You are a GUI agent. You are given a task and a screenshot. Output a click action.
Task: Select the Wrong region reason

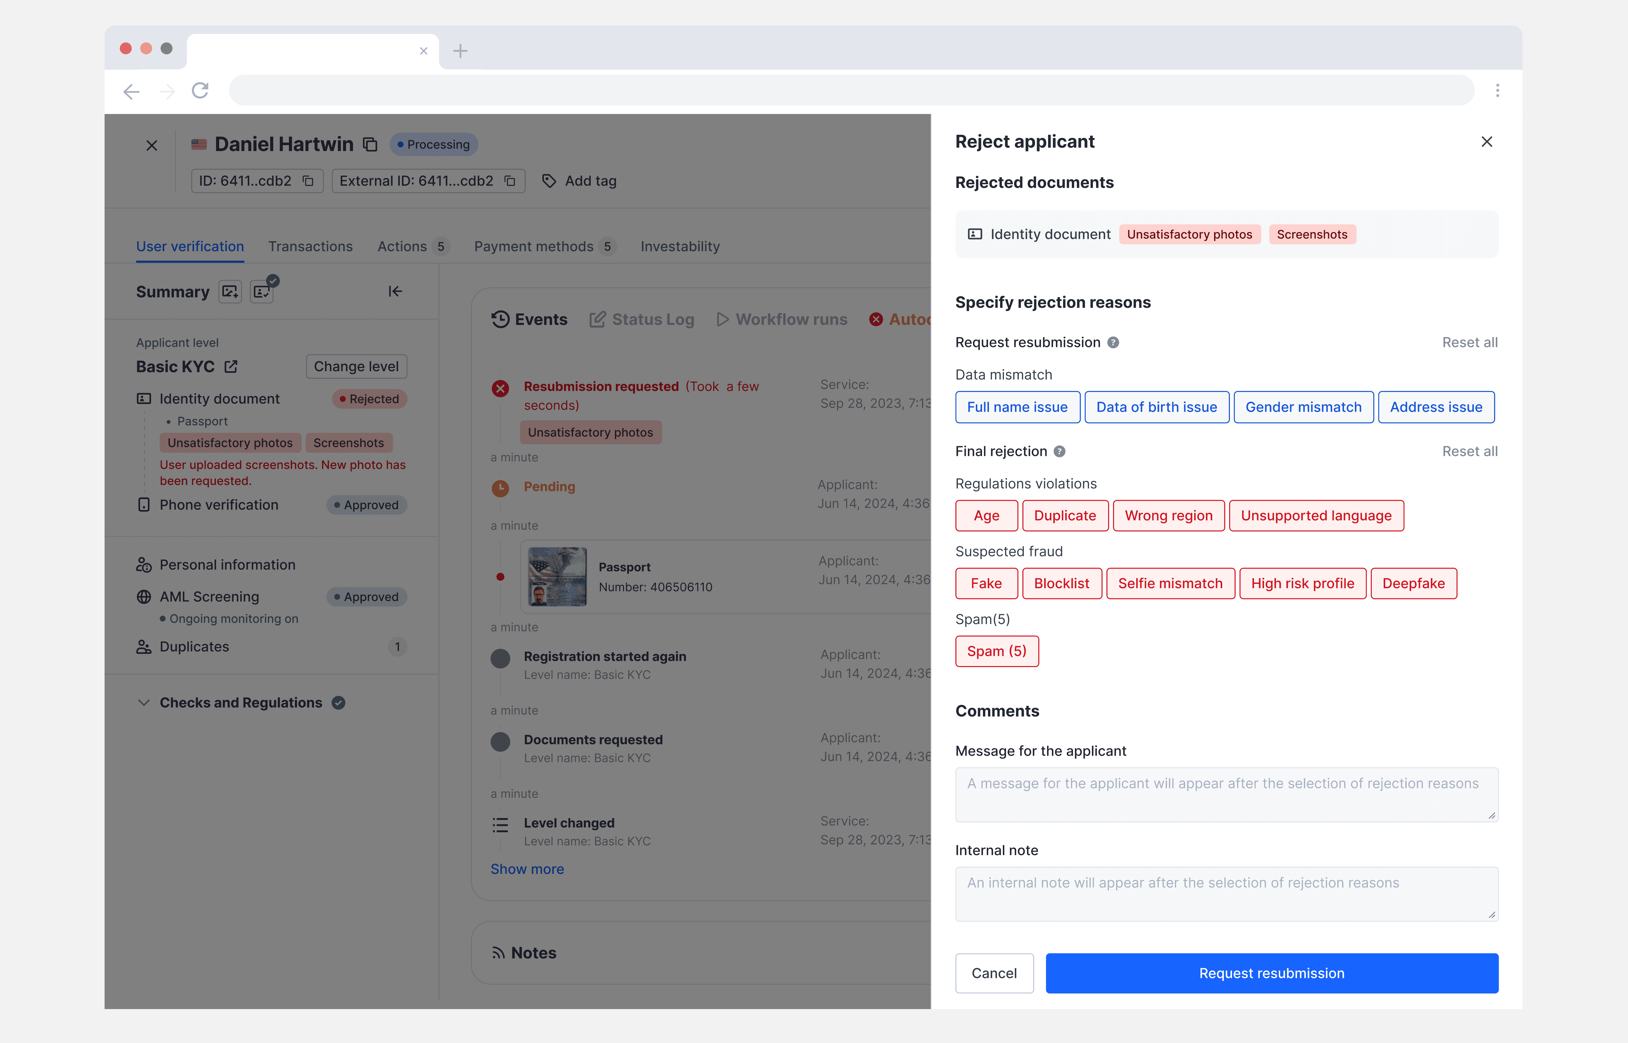pyautogui.click(x=1168, y=515)
